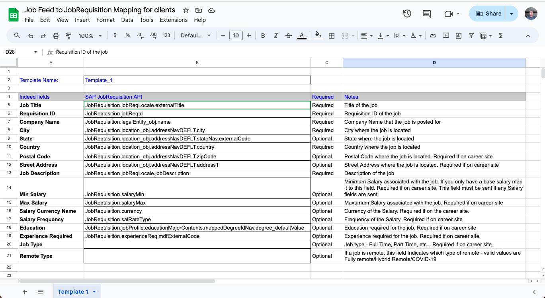Print the spreadsheet

[56, 35]
